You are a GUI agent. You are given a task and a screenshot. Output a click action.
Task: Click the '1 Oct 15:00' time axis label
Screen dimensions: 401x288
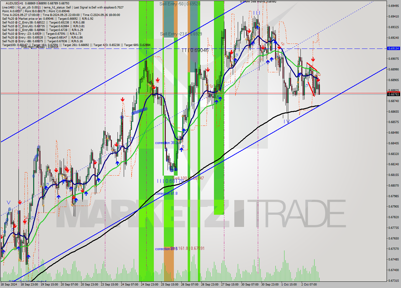pos(289,285)
